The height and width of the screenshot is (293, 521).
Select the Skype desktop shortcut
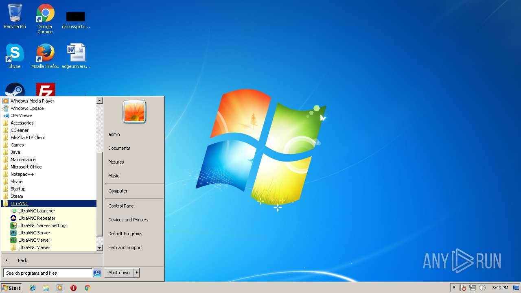click(15, 56)
